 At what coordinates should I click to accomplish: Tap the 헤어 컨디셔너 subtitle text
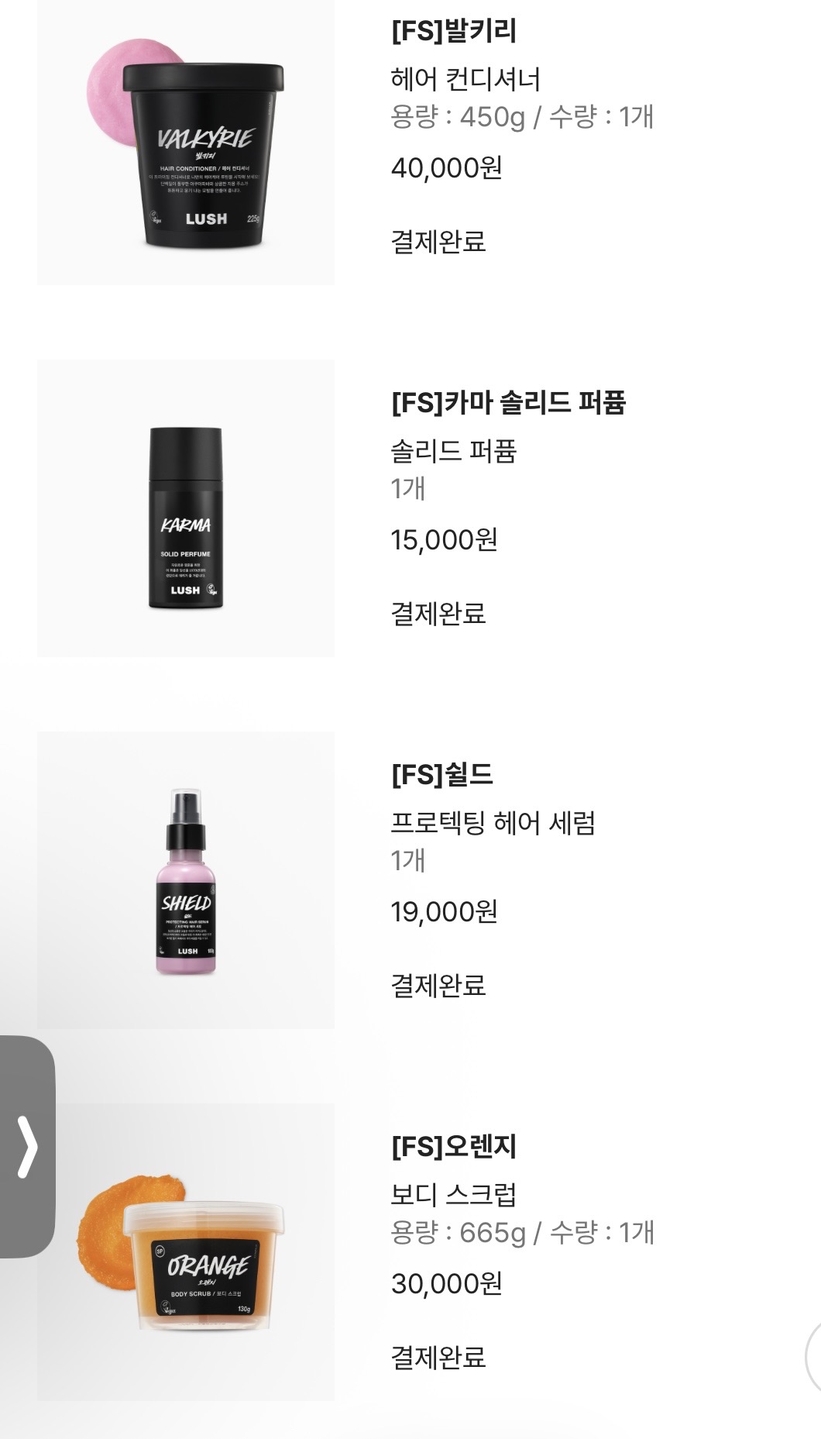click(465, 79)
